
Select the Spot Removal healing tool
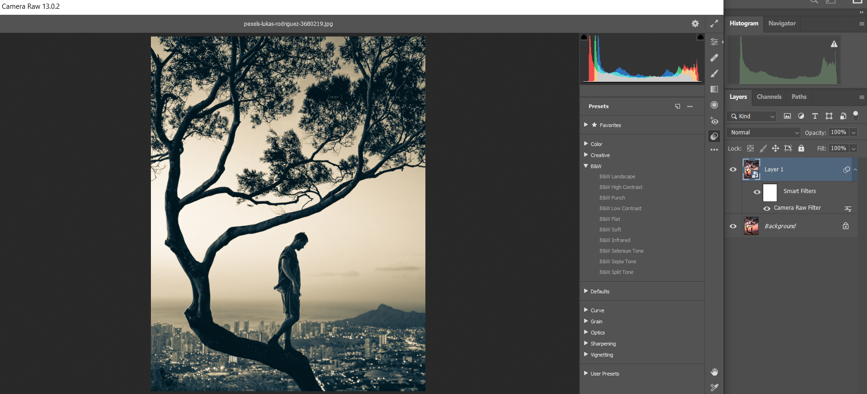714,58
